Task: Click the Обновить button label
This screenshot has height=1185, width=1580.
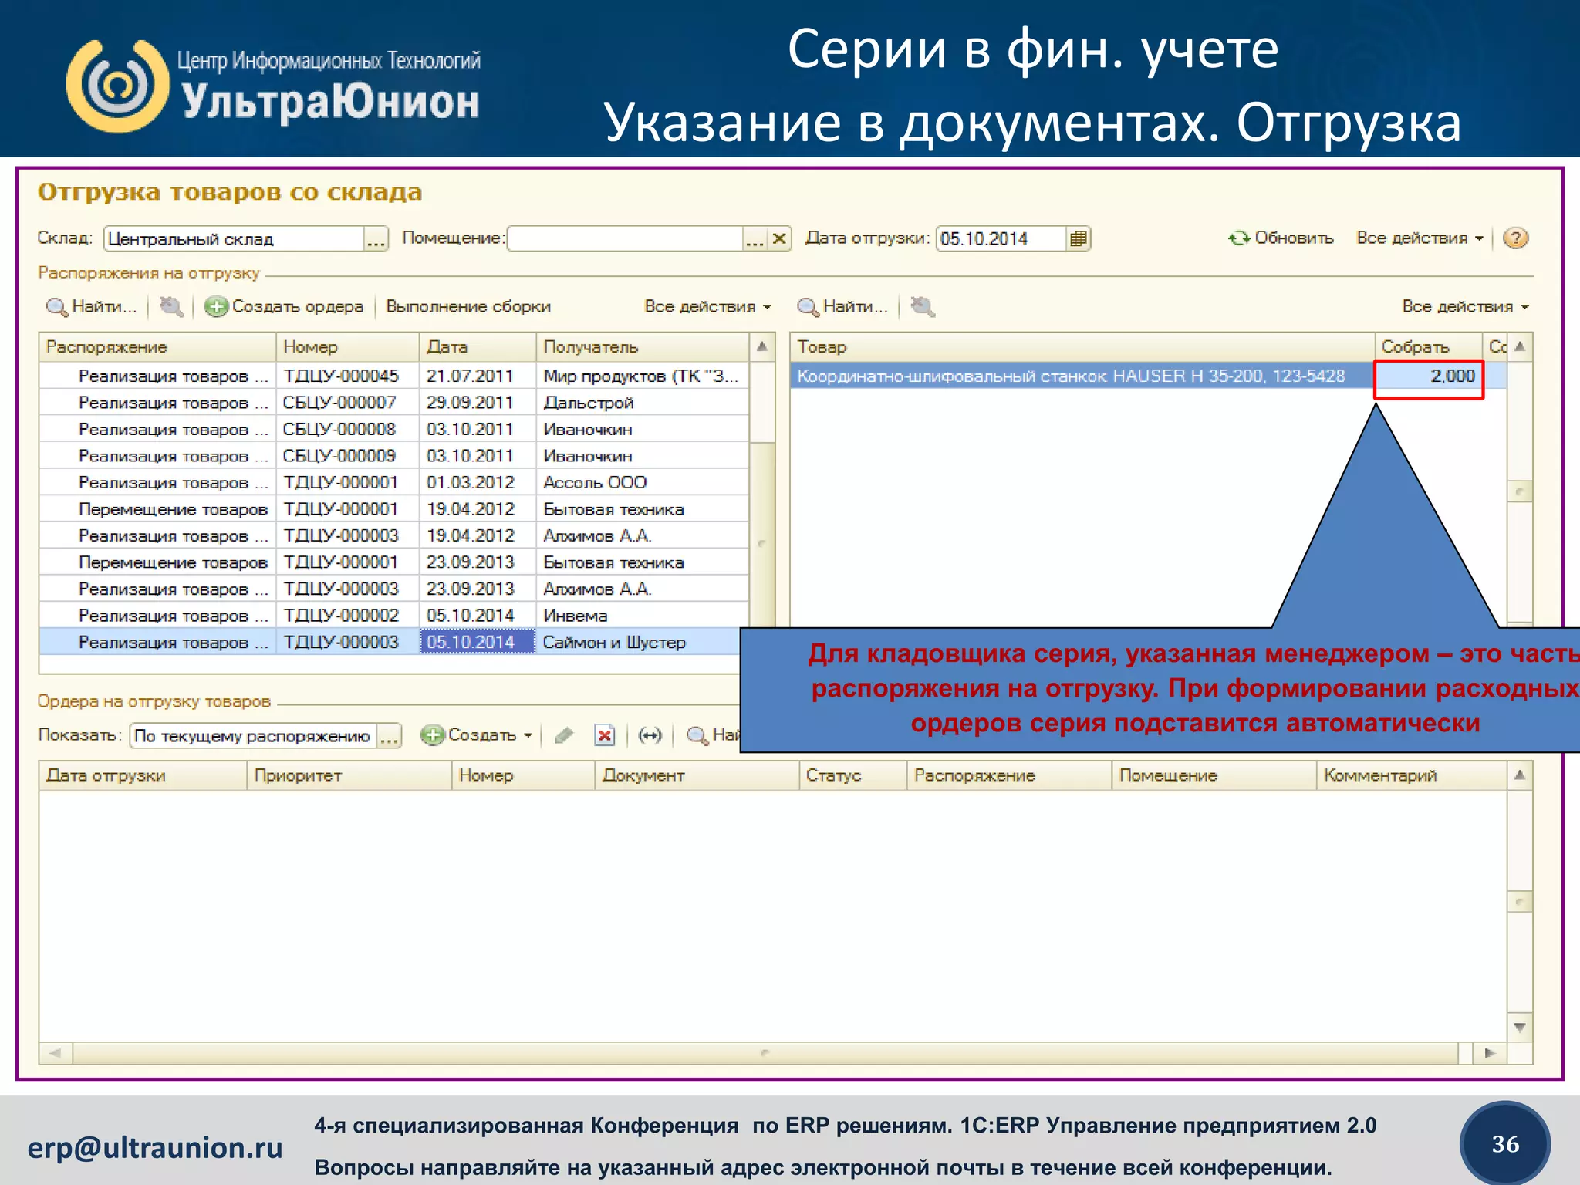Action: coord(1294,238)
